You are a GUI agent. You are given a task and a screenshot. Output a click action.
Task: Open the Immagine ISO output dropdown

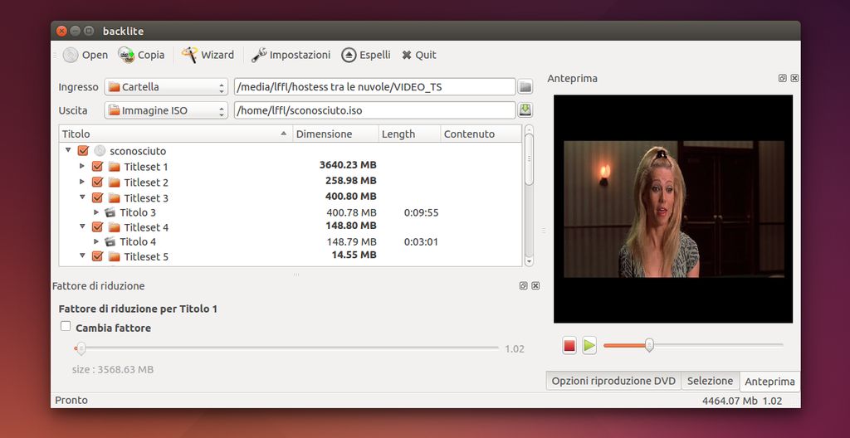click(x=166, y=110)
